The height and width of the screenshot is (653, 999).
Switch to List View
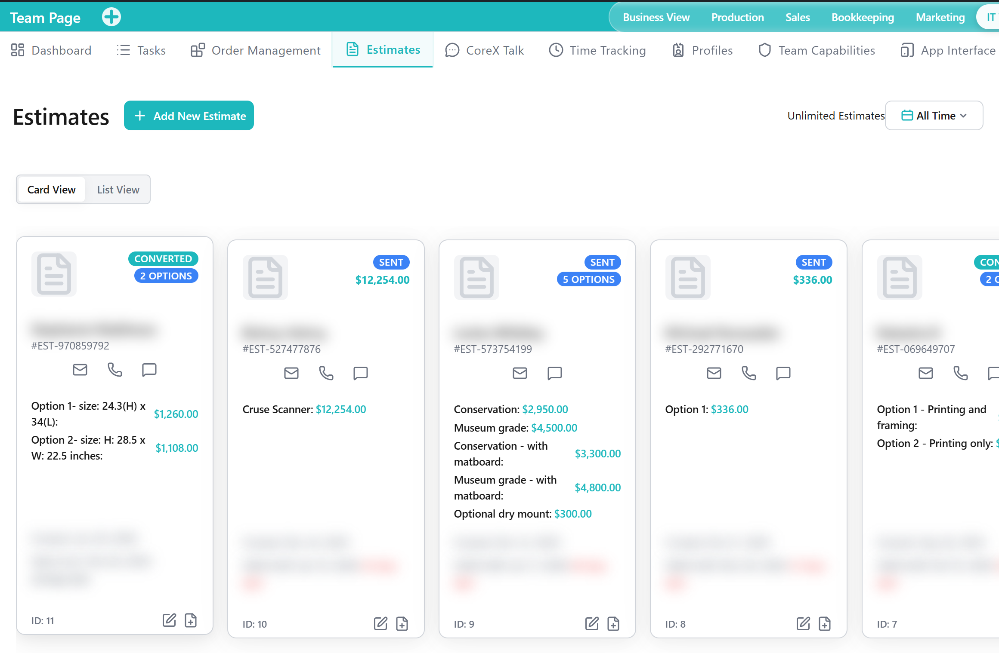pyautogui.click(x=118, y=190)
